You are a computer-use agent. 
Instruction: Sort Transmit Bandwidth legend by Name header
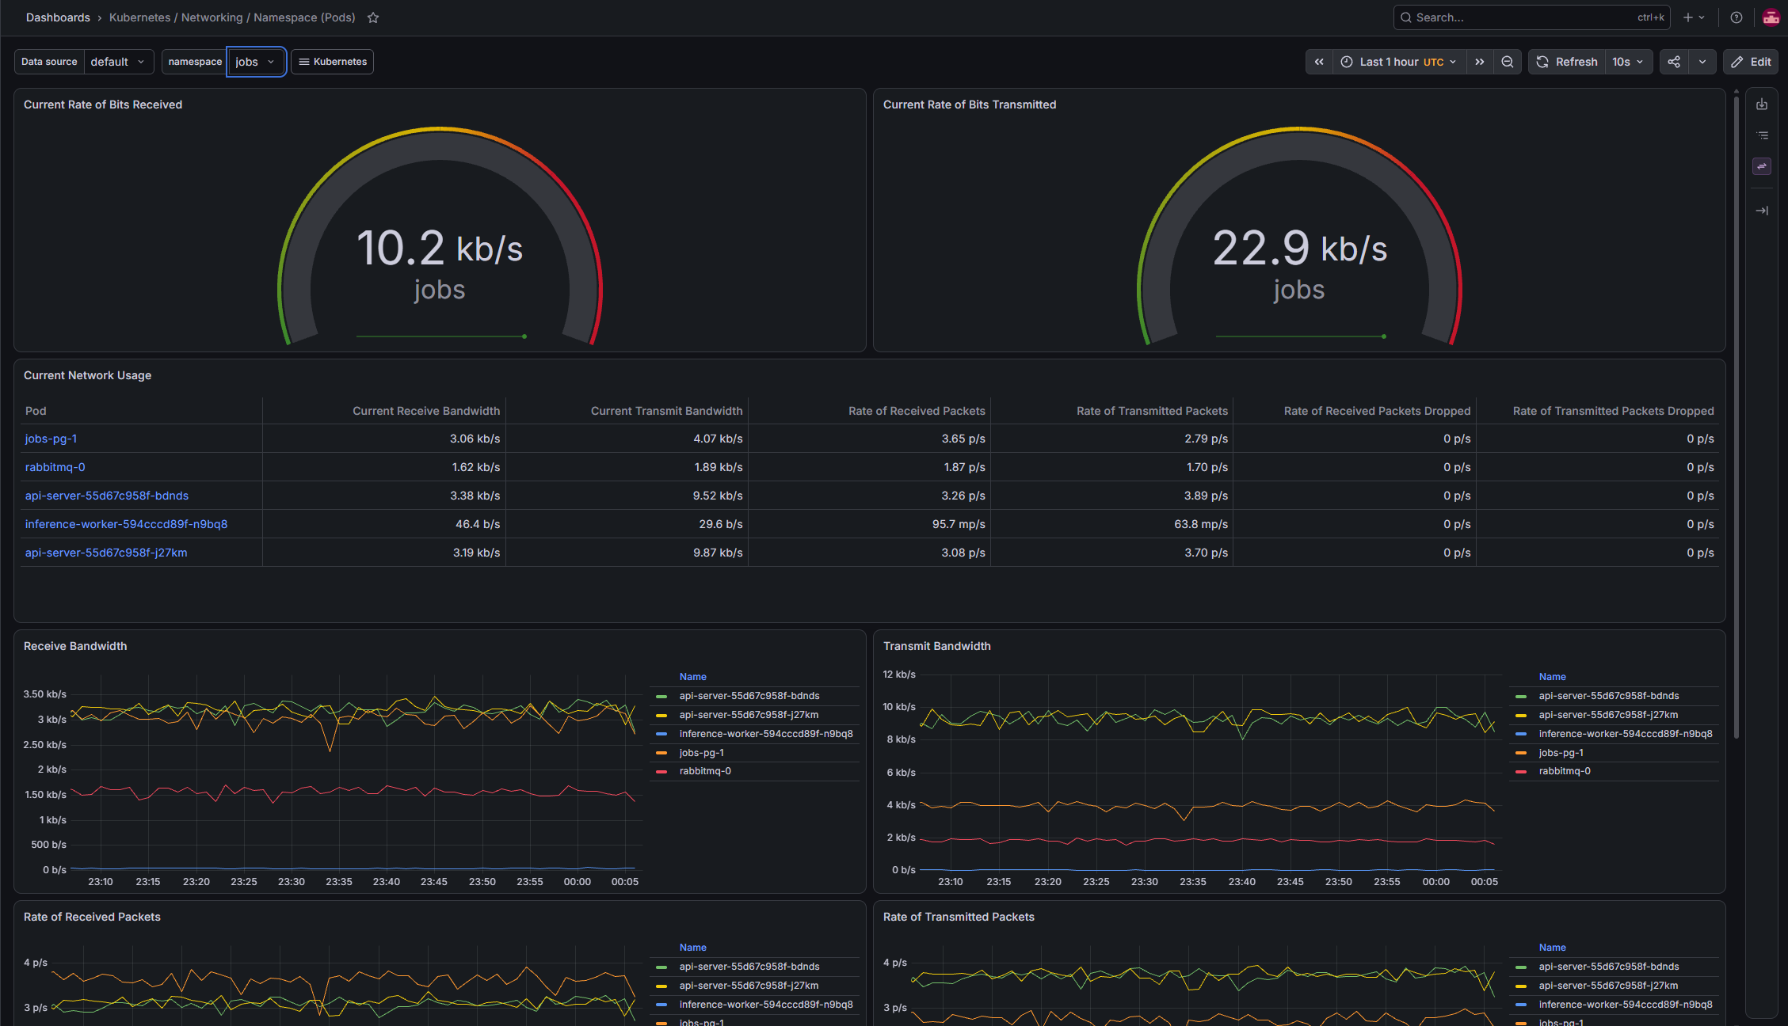pyautogui.click(x=1552, y=677)
